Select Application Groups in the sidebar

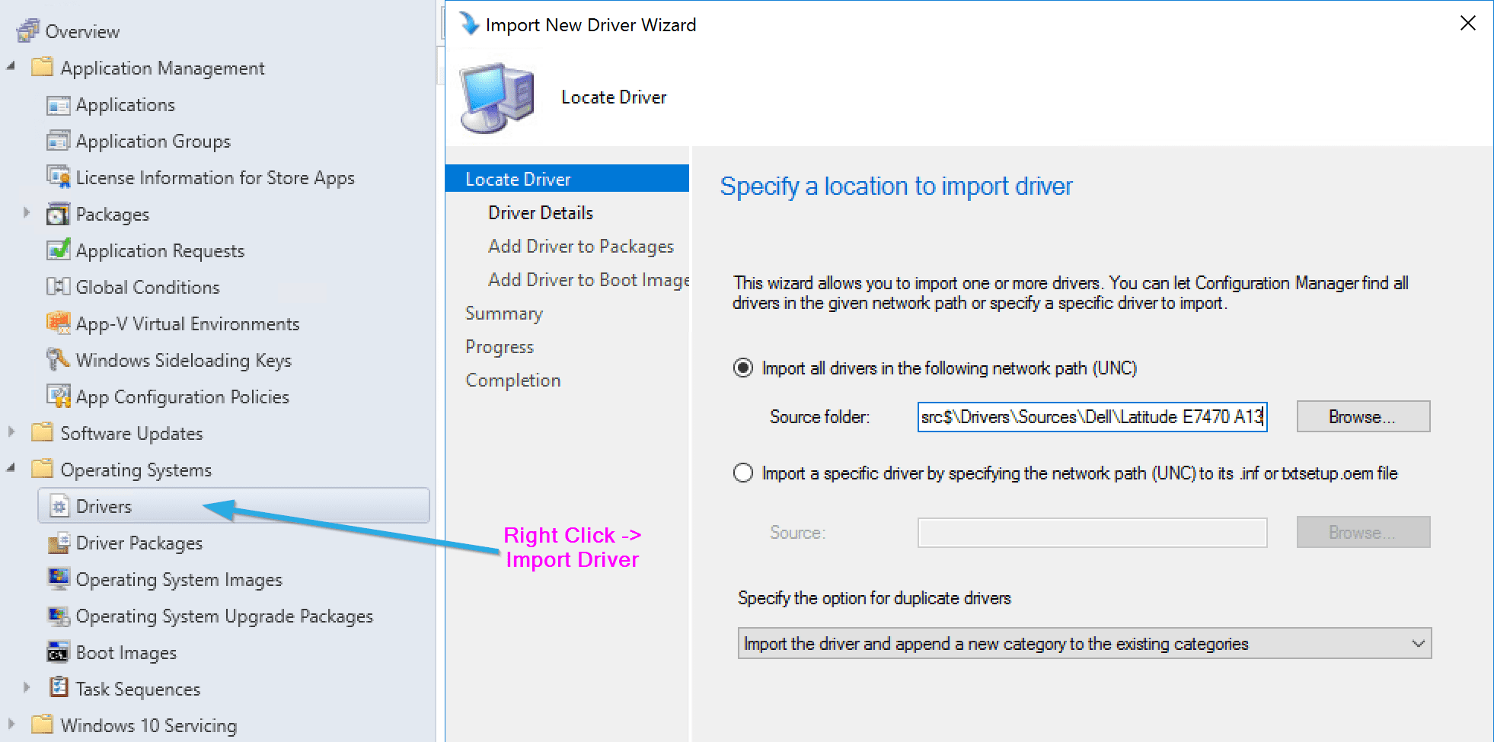click(x=152, y=141)
